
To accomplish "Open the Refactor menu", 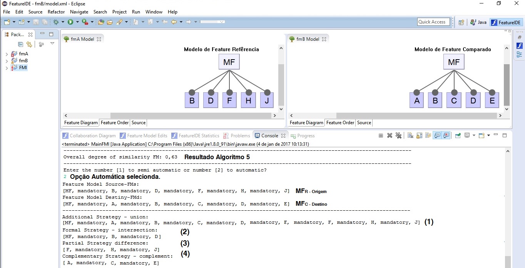I will coord(56,12).
